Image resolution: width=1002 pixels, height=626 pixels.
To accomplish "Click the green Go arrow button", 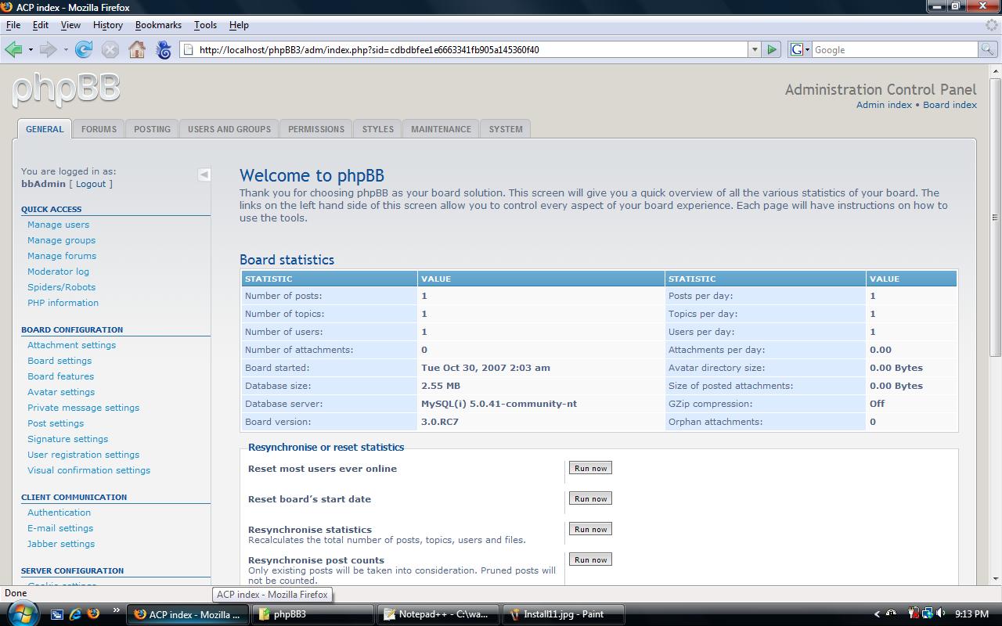I will [772, 50].
